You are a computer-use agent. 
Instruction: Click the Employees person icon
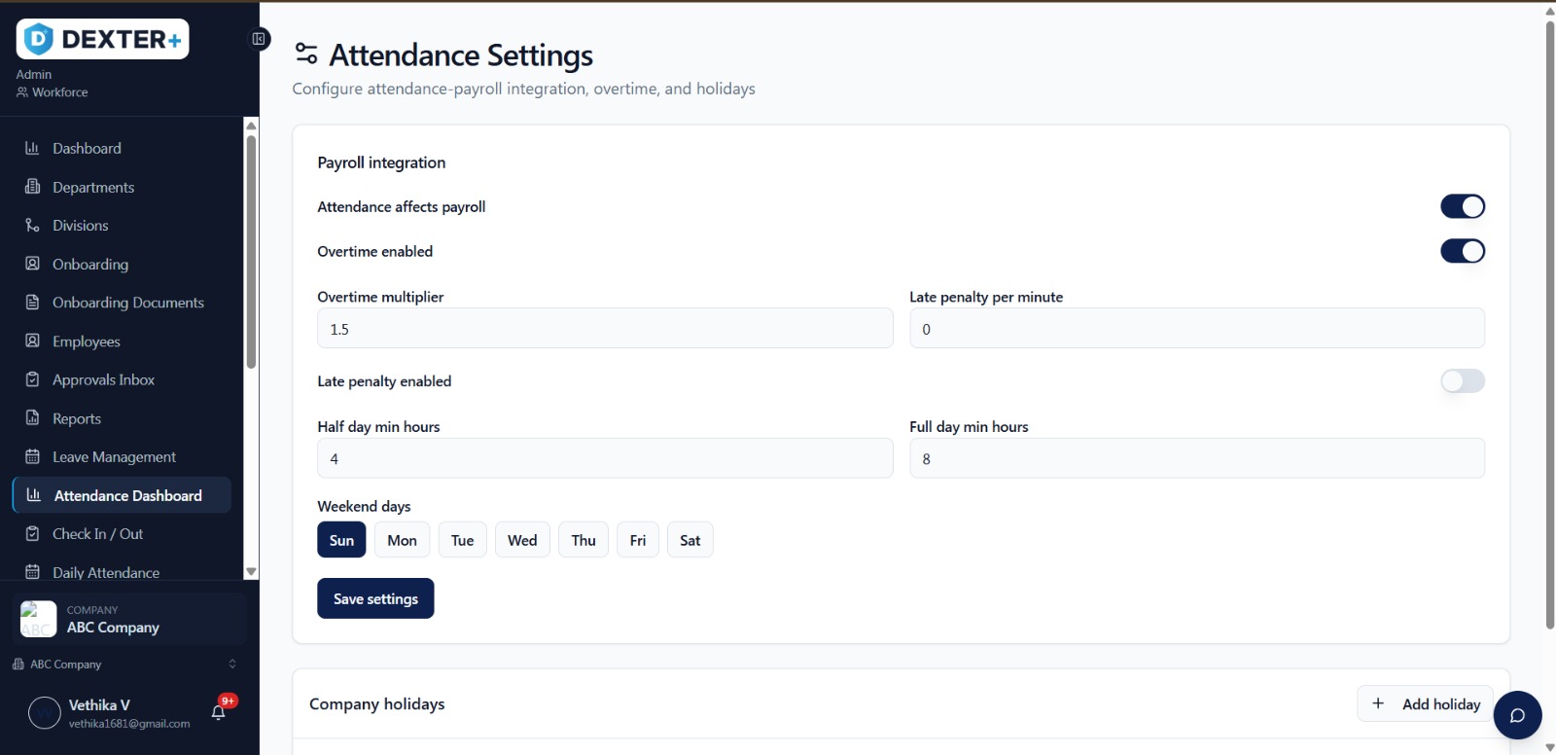32,341
